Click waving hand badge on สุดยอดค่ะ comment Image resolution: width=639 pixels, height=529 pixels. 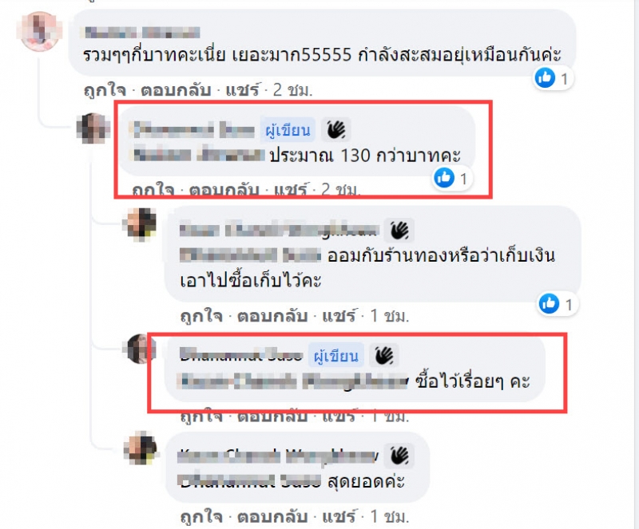coord(400,456)
